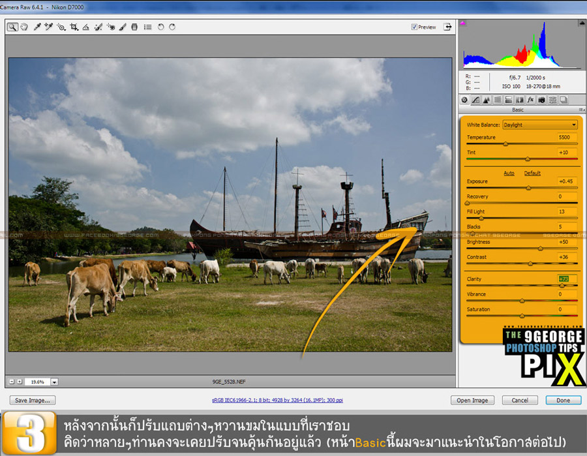The width and height of the screenshot is (587, 456).
Task: Click the highlighted Clarity value field
Action: [567, 279]
